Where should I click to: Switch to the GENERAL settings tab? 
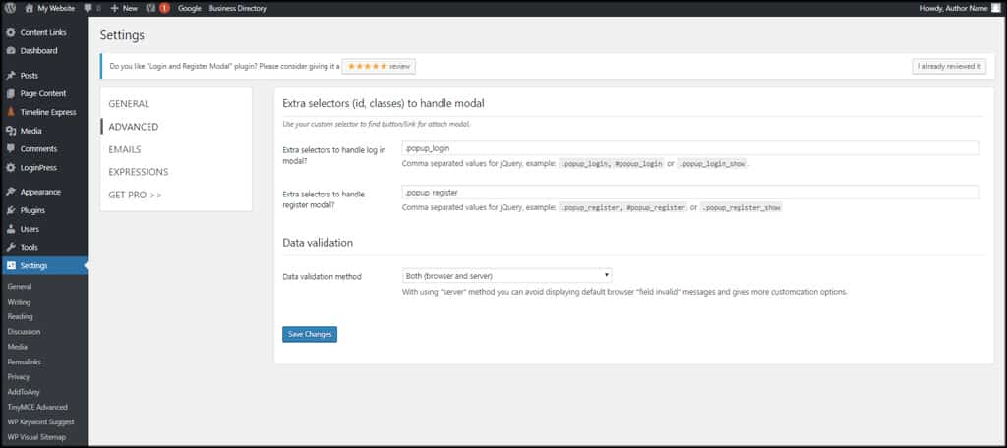coord(129,103)
